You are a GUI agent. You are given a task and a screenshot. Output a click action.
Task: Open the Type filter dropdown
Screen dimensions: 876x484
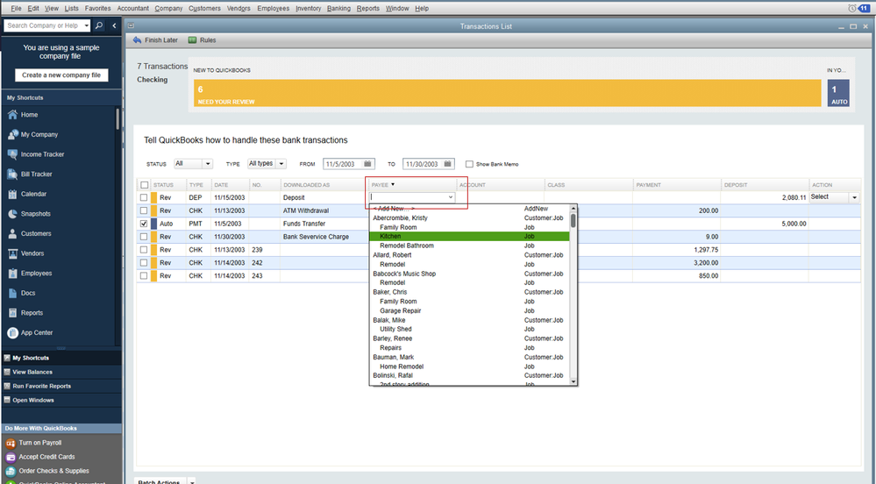[281, 164]
